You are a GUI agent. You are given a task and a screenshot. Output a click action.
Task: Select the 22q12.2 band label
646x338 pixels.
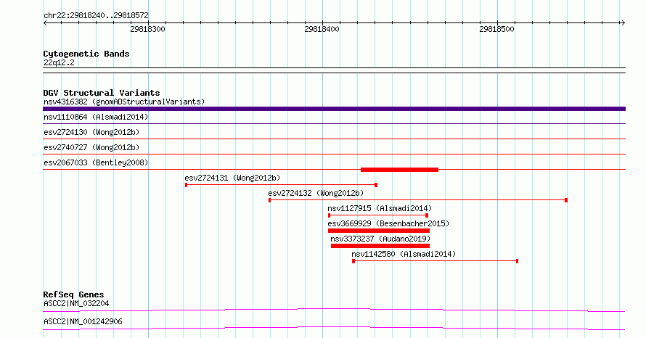coord(59,62)
